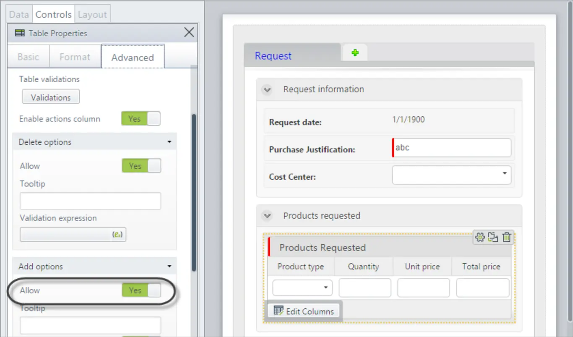Close the Table Properties panel
573x337 pixels.
point(189,32)
